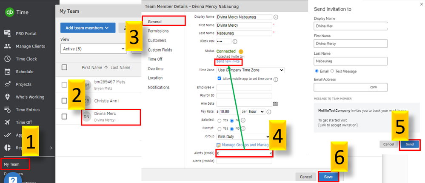425x183 pixels.
Task: Click info icon next to Kiosk PIN
Action: (x=235, y=42)
